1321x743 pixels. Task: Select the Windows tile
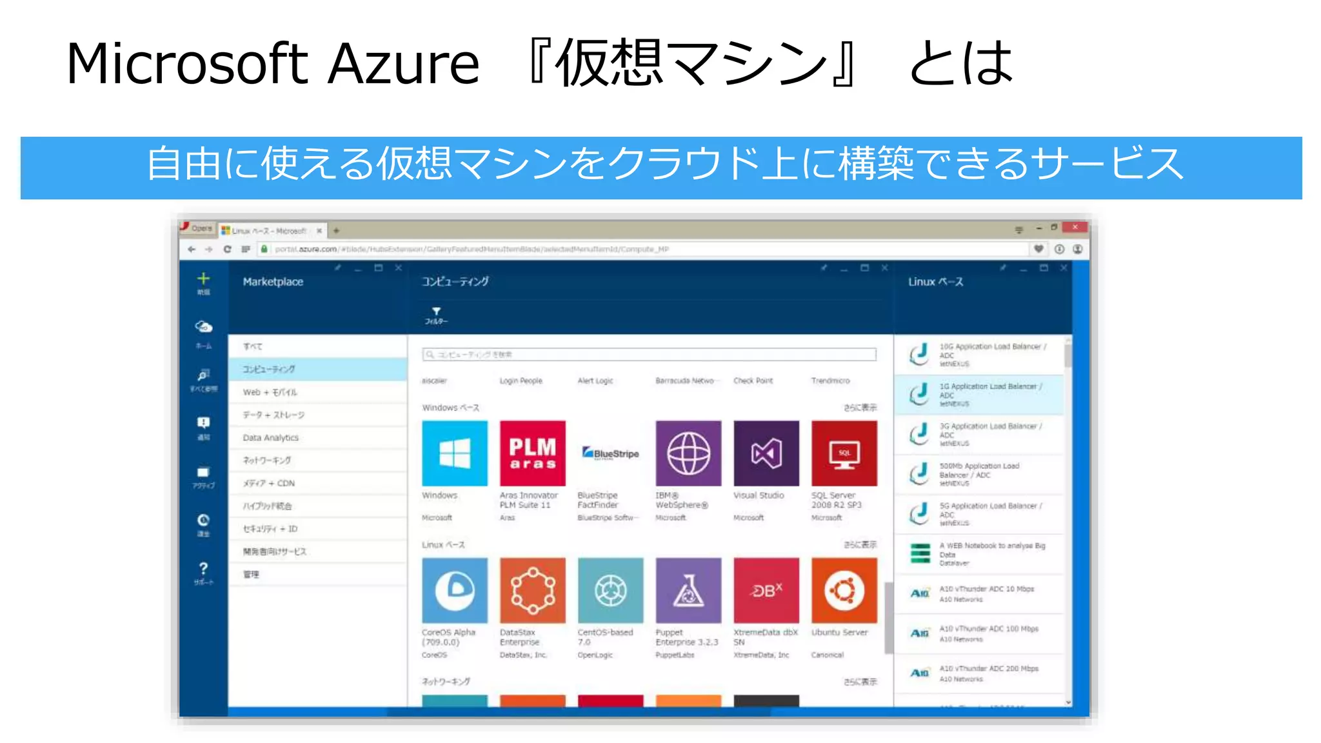click(455, 453)
